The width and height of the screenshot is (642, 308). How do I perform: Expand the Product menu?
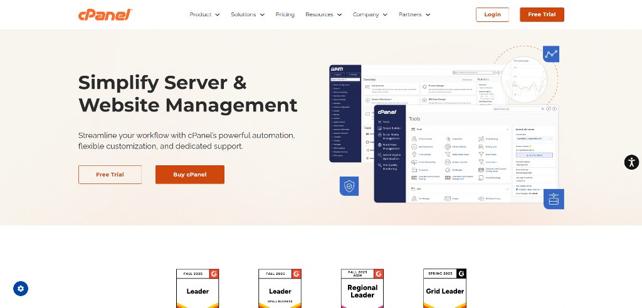click(204, 14)
